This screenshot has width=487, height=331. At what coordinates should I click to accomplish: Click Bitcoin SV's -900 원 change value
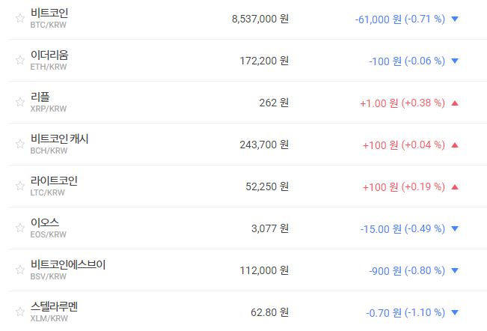pyautogui.click(x=407, y=270)
